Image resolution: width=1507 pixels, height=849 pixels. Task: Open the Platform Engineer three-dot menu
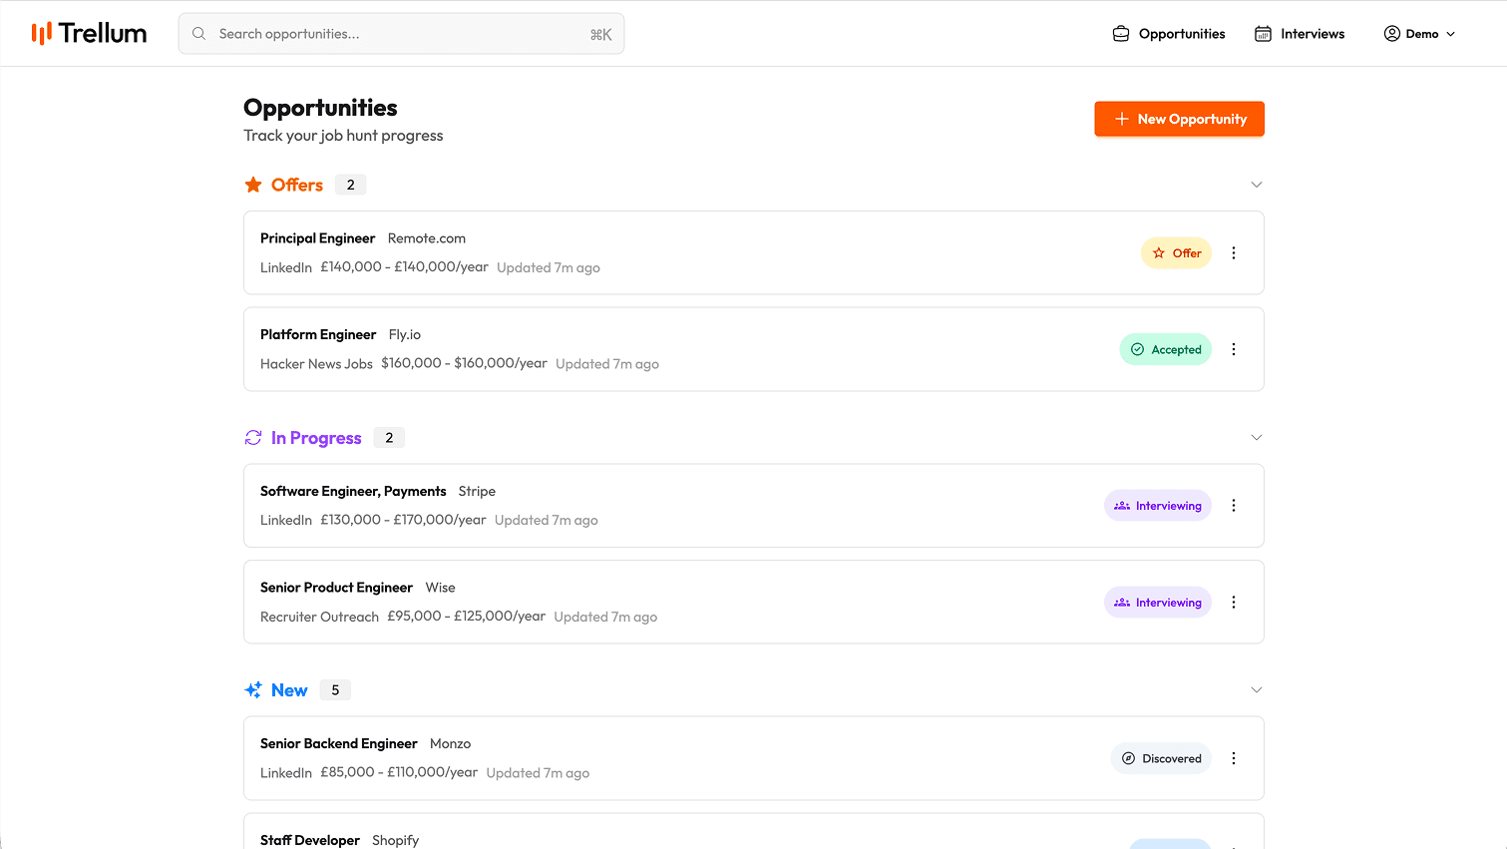tap(1234, 349)
